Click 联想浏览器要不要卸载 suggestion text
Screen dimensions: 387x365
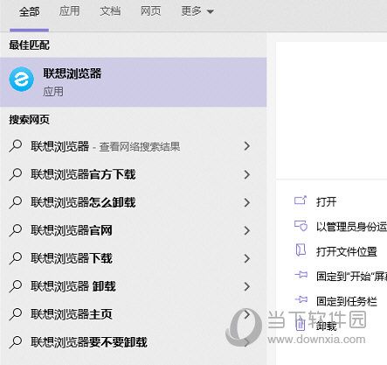89,342
